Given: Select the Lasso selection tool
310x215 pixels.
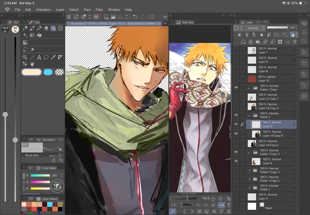Looking at the screenshot, I should coord(25,49).
